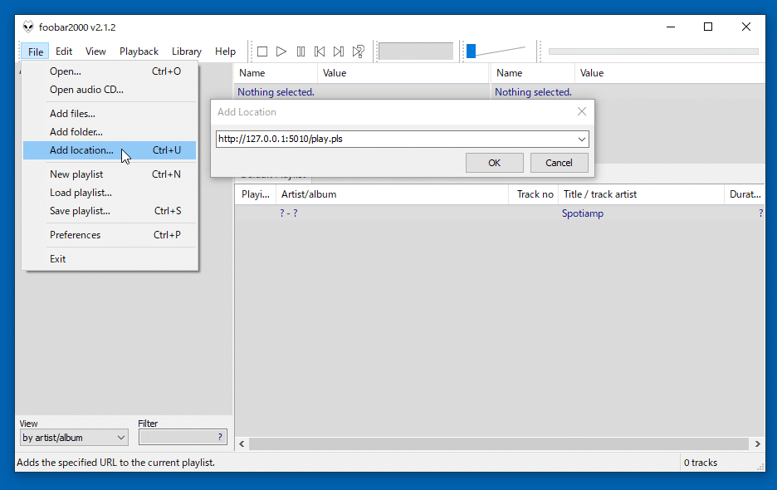Choose Save playlist... entry

[110, 211]
